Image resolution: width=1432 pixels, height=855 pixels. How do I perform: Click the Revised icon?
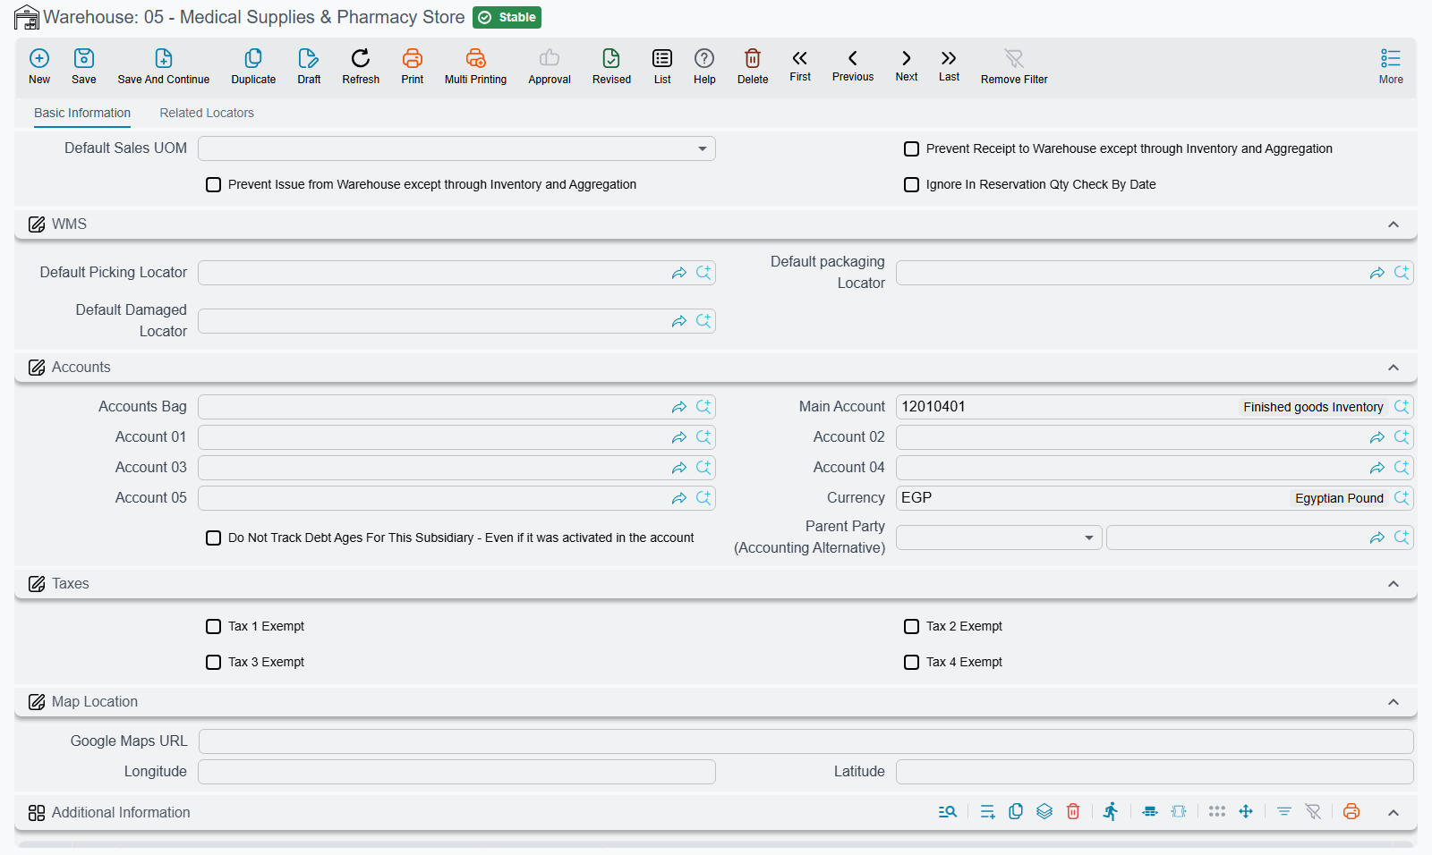click(x=611, y=59)
